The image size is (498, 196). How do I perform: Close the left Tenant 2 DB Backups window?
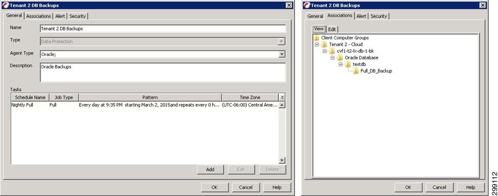(289, 5)
